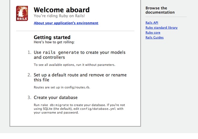Click the Welcome aboard heading

pyautogui.click(x=61, y=10)
